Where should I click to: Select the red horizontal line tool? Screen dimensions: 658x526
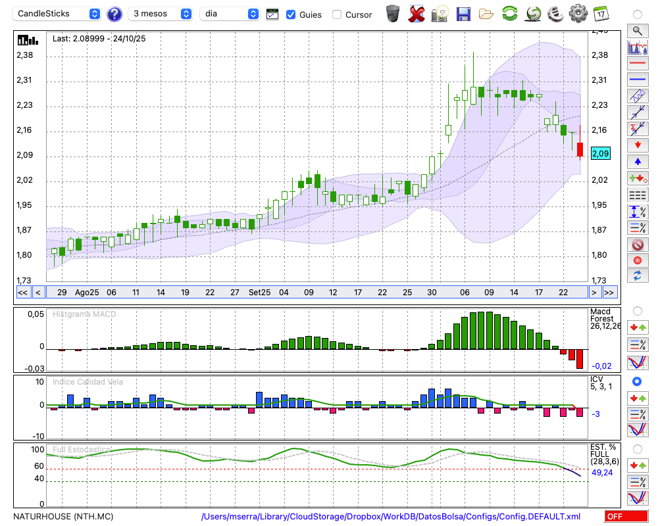tap(637, 64)
